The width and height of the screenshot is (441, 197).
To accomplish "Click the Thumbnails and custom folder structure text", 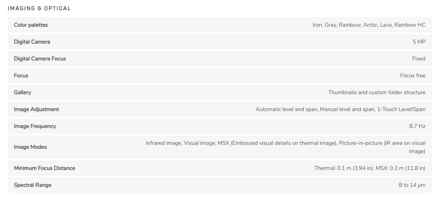I will click(377, 93).
